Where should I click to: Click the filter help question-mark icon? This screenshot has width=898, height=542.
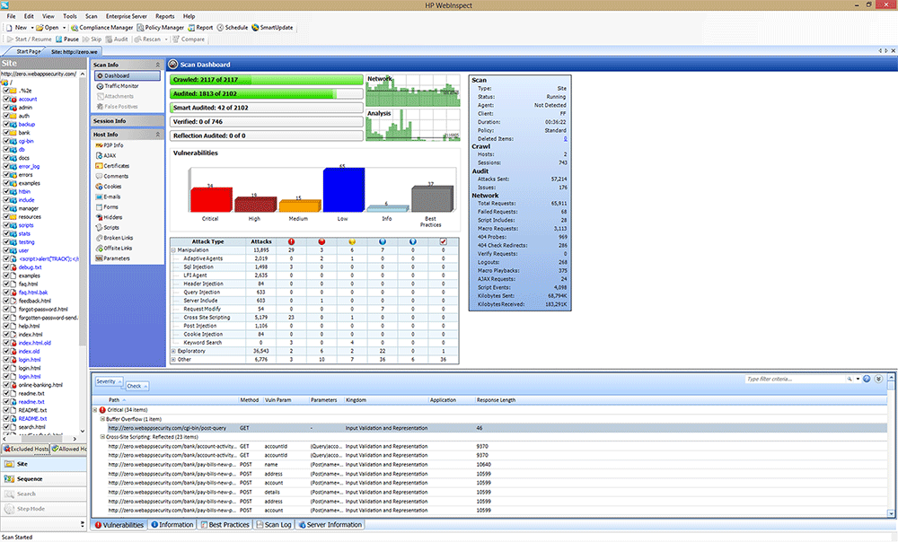pos(867,379)
